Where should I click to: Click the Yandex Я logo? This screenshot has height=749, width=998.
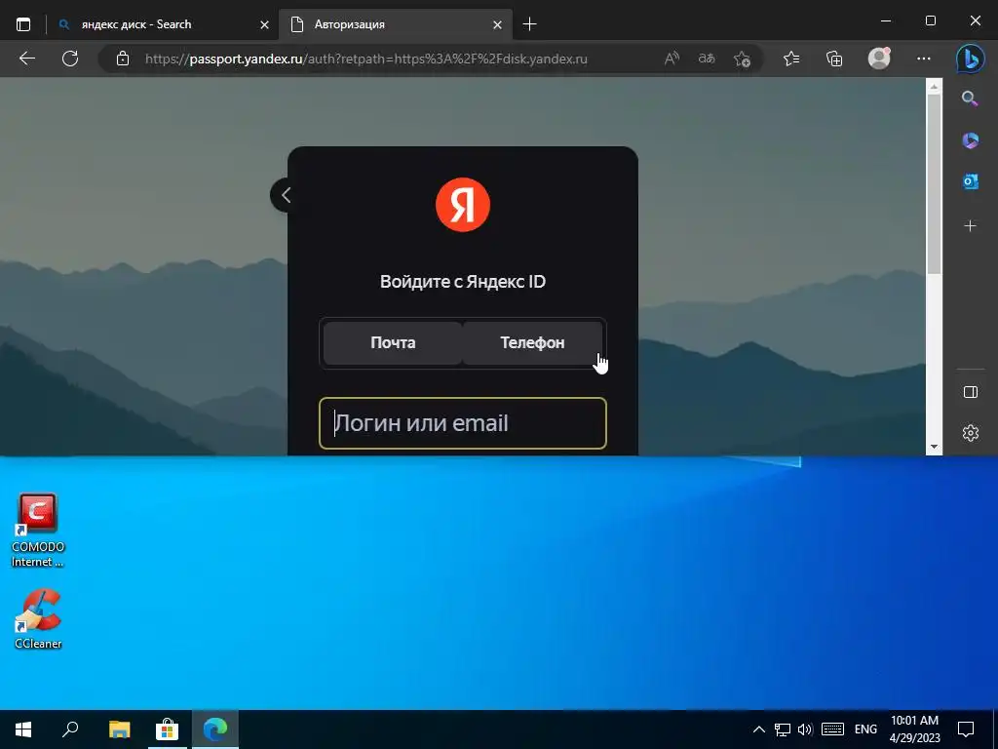click(x=463, y=205)
